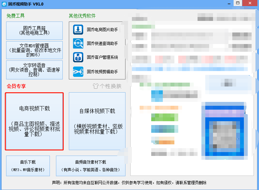Viewport: 259px width, 190px height.
Task: Click the 固乔视频剪辑助手 scissors icon
Action: pyautogui.click(x=78, y=72)
